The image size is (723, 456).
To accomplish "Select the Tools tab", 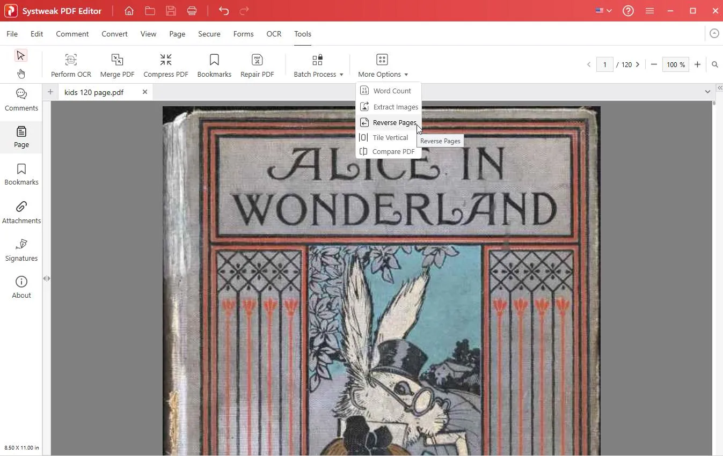I will [303, 34].
